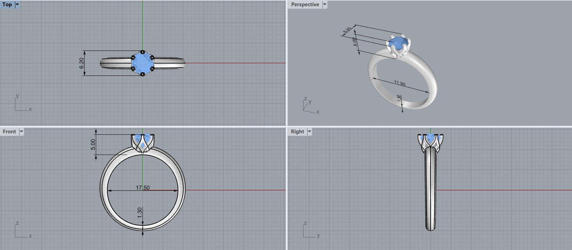This screenshot has height=250, width=572.
Task: Select the 1.30 dimension in Front view
Action: point(140,213)
